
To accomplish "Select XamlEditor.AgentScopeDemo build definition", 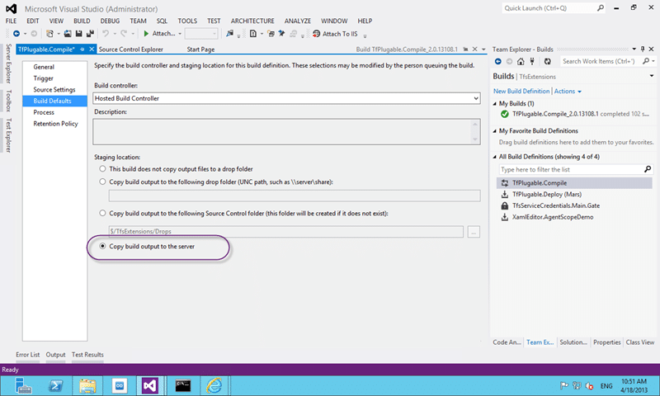I will 553,217.
